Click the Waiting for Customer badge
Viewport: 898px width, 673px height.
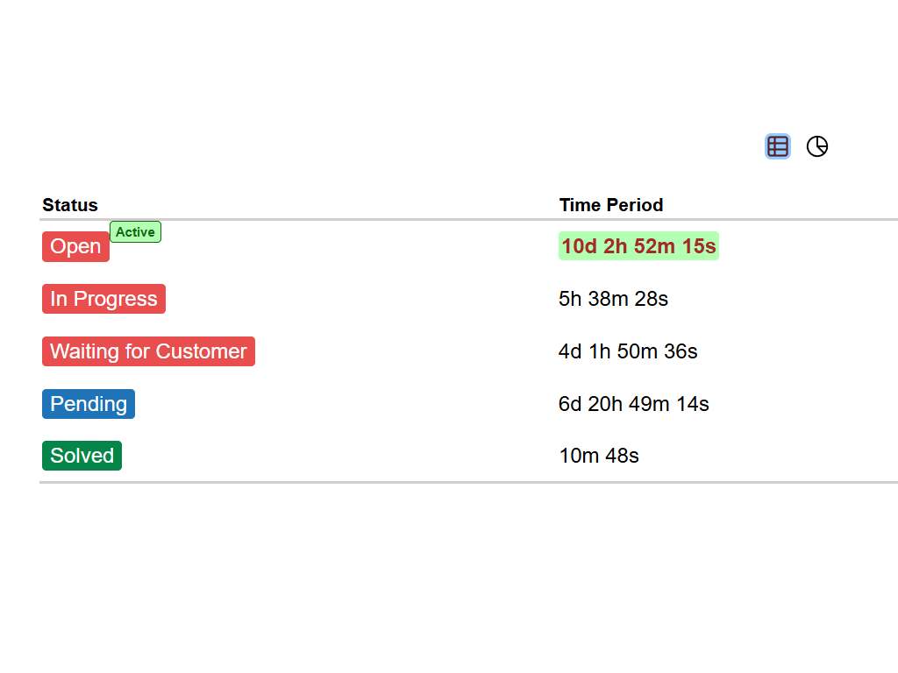tap(148, 351)
